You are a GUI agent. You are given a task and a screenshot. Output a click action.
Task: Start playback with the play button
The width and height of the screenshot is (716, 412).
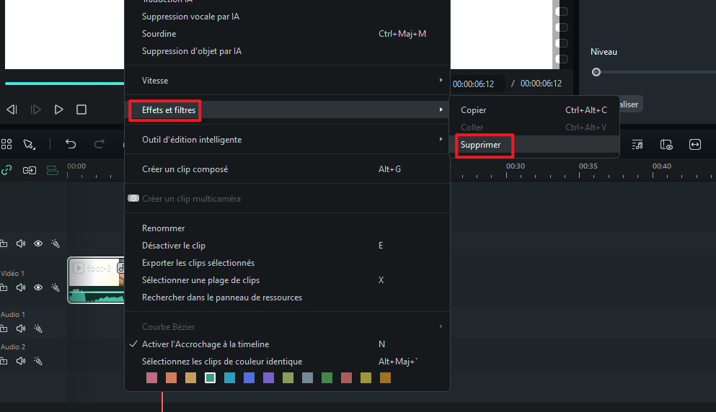[x=58, y=109]
